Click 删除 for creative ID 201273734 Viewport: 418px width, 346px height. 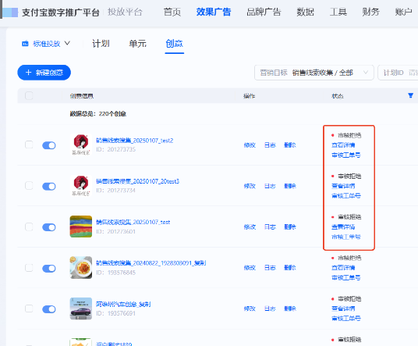(290, 186)
